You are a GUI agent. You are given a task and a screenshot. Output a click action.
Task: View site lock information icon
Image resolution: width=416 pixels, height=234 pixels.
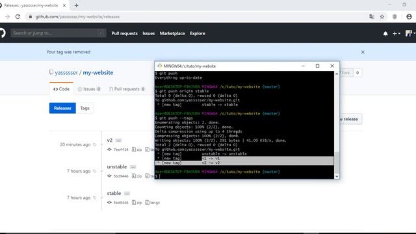(31, 17)
